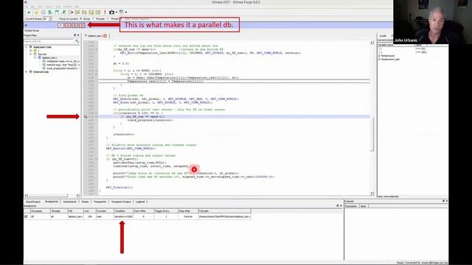Close the laplace_mpi.c editor tab

tap(105, 36)
